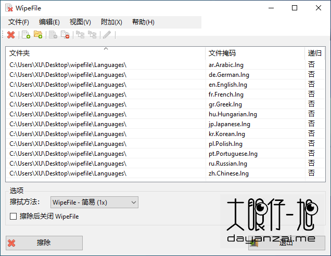Click the add folder toolbar icon

pyautogui.click(x=38, y=35)
